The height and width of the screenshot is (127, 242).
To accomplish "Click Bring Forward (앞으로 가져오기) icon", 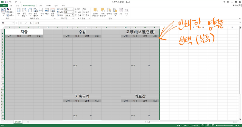I will pyautogui.click(x=95, y=10).
